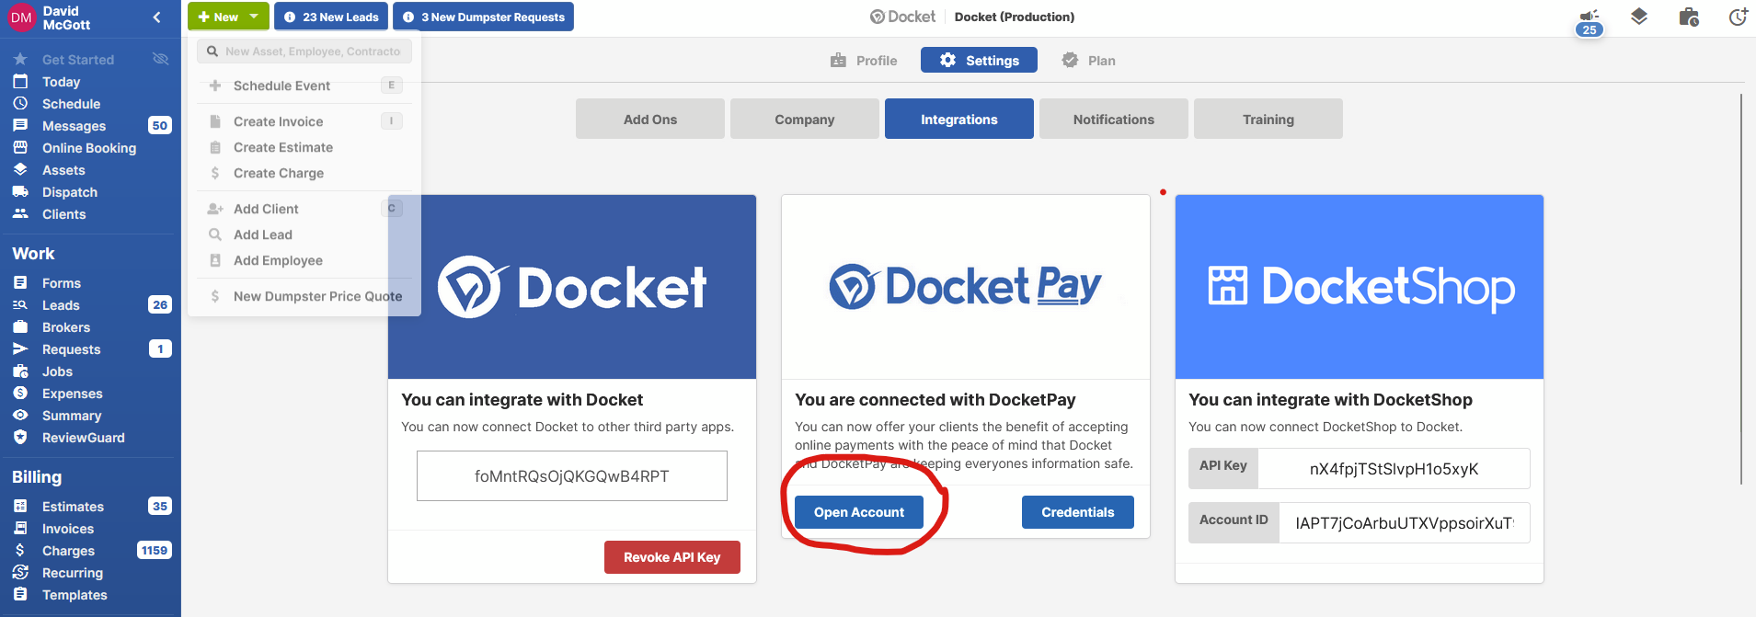Screen dimensions: 1756x617
Task: Open Expenses dollar icon in sidebar
Action: 20,393
